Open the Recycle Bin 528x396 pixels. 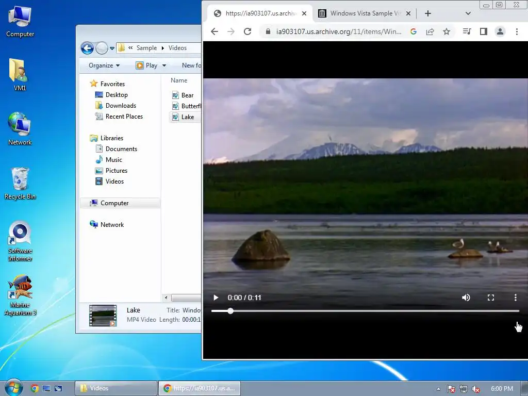(20, 183)
